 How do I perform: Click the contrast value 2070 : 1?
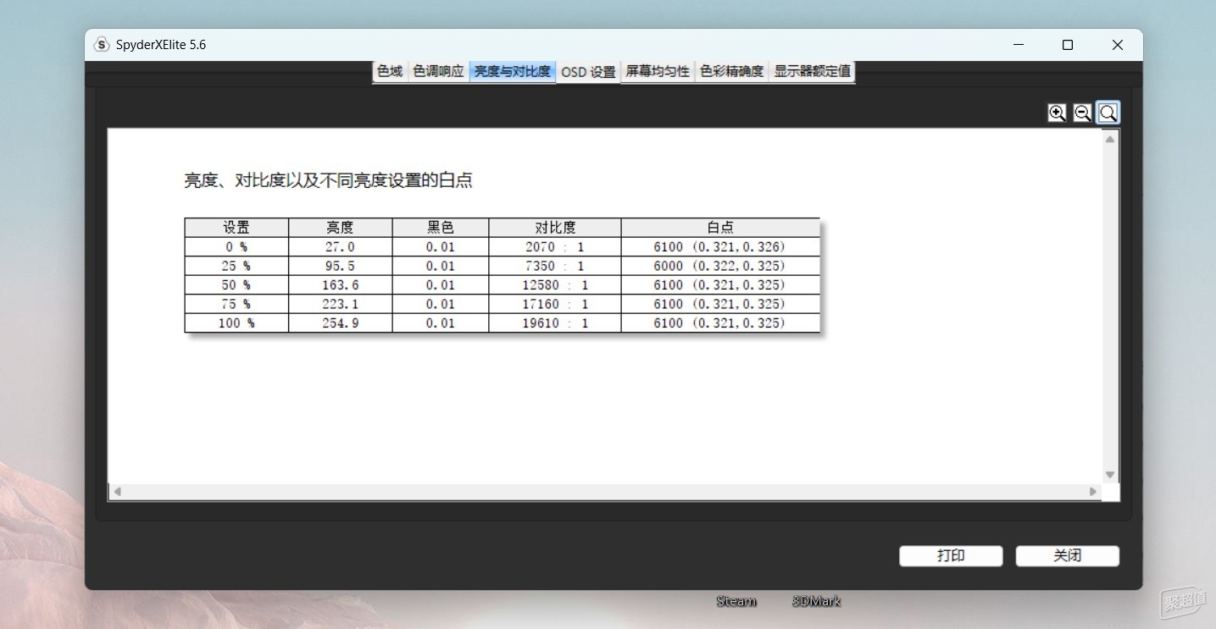pos(555,246)
